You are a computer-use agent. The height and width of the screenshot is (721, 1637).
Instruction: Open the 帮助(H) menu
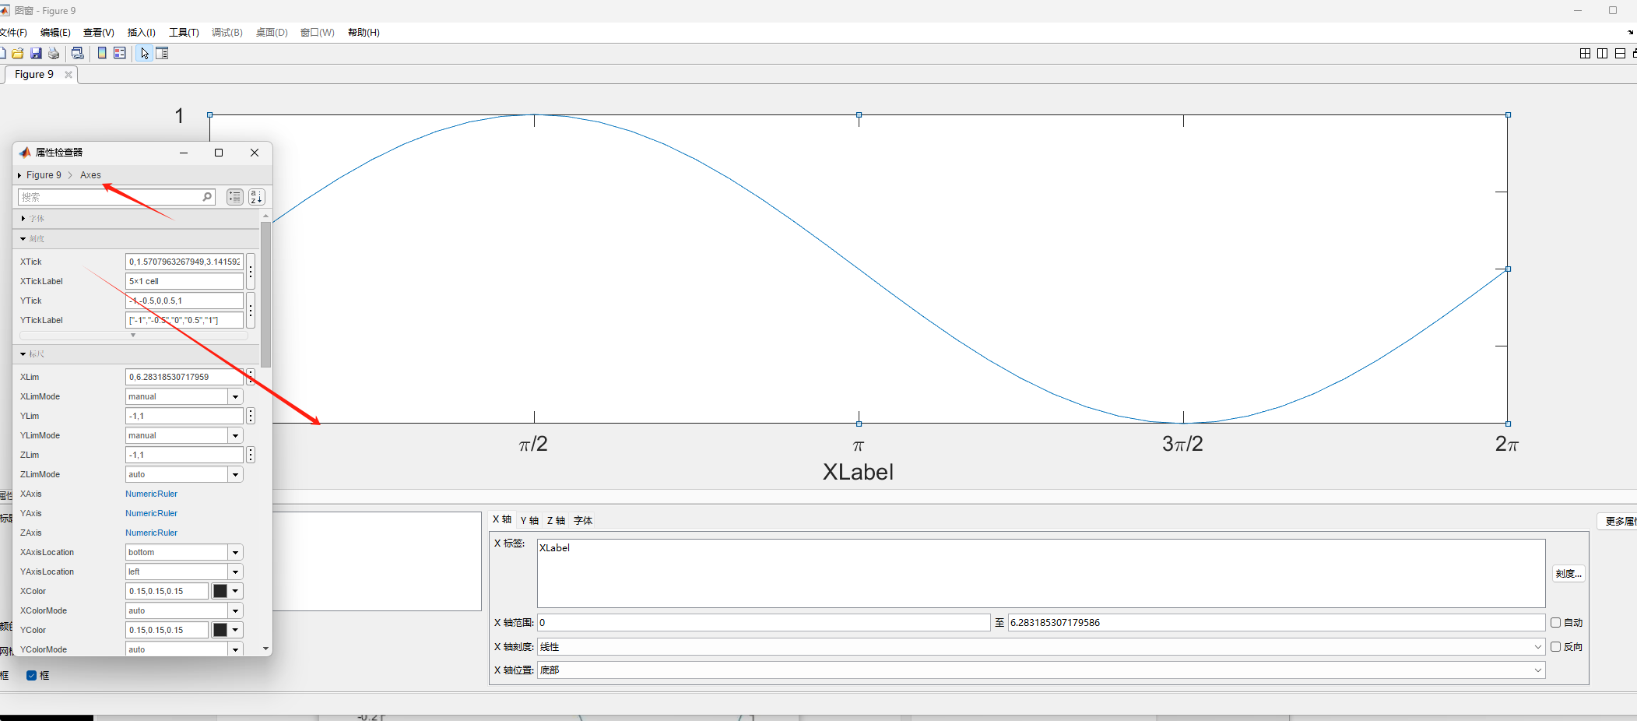364,33
